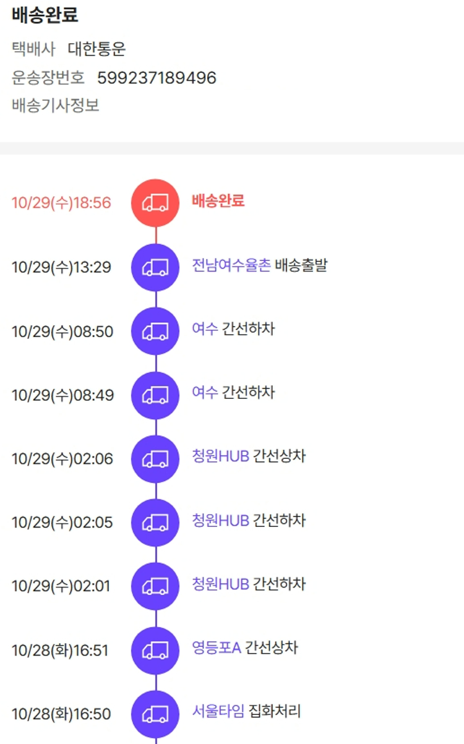The image size is (464, 744).
Task: Open the 서울타임 location link
Action: (218, 711)
